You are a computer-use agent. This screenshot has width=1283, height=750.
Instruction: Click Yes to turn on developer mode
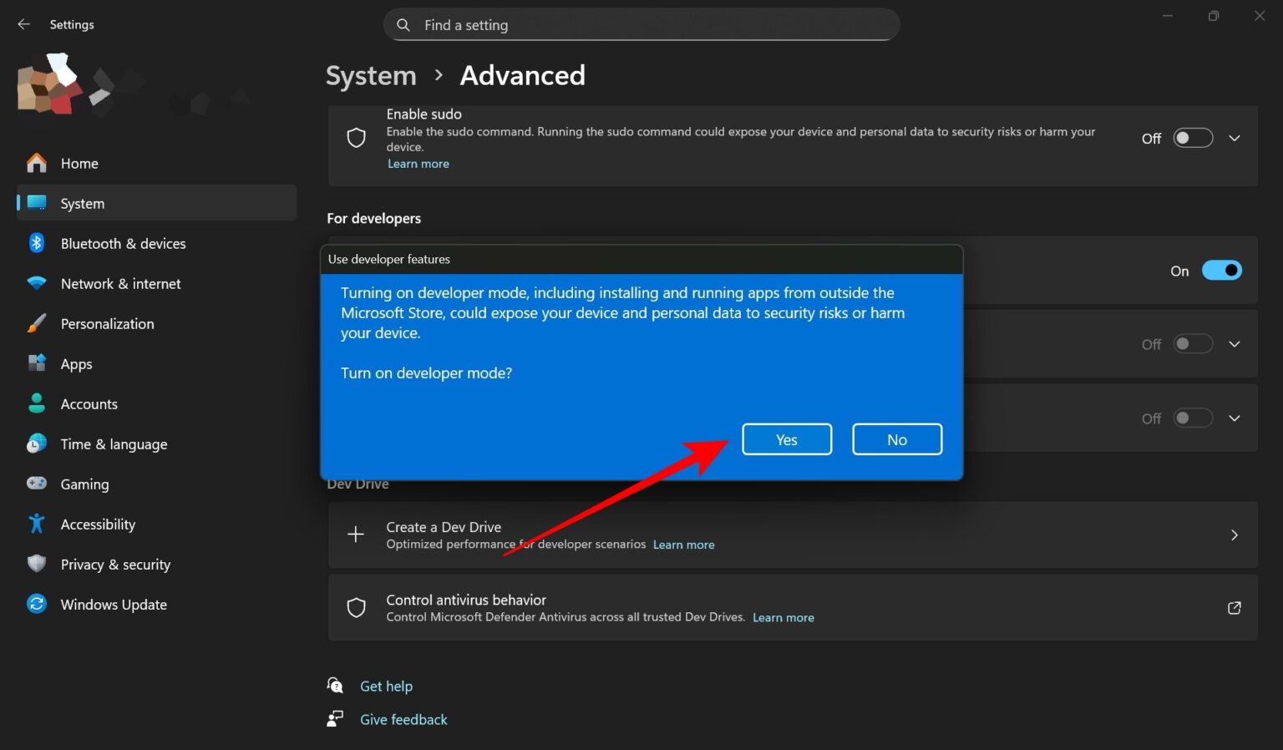[787, 439]
